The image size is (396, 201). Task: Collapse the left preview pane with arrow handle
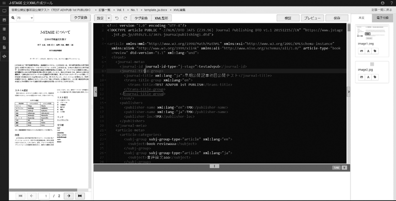pos(95,92)
